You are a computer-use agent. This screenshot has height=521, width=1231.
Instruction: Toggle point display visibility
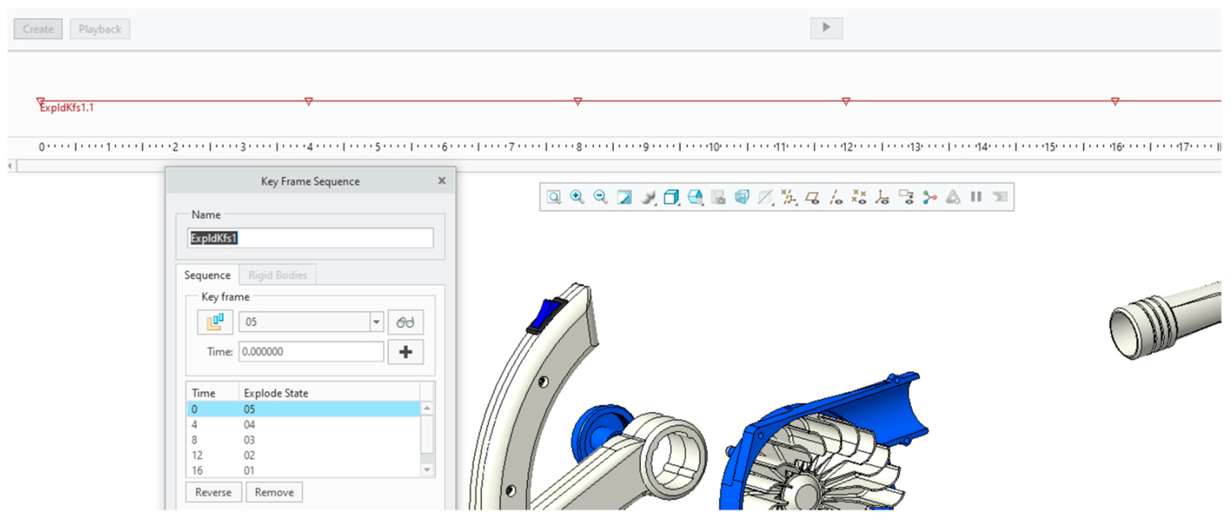click(859, 197)
